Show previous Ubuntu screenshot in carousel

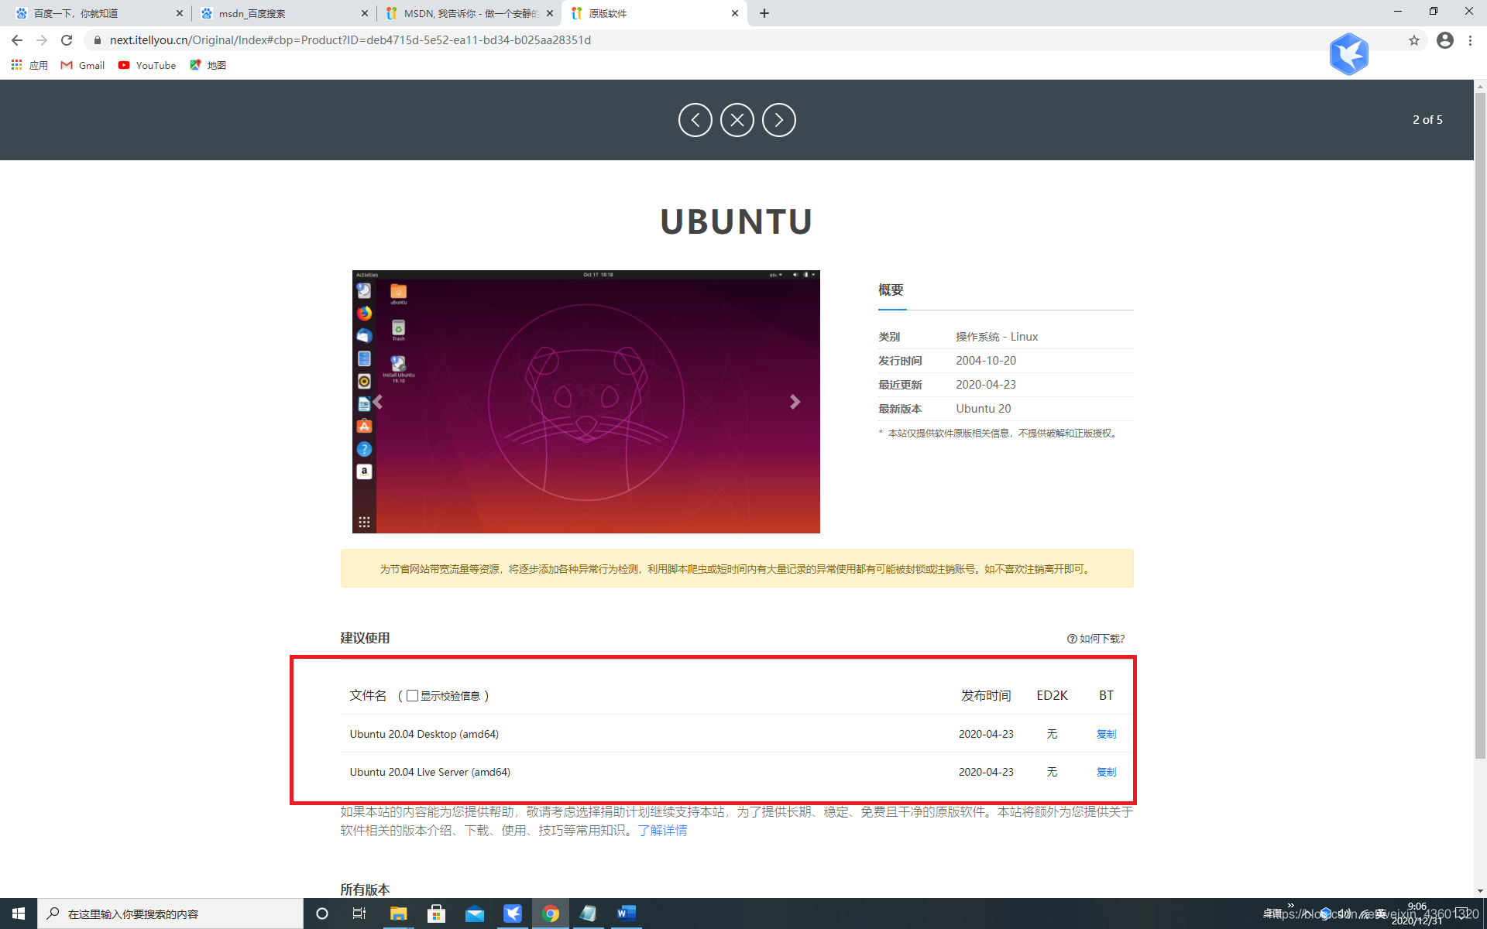(378, 402)
